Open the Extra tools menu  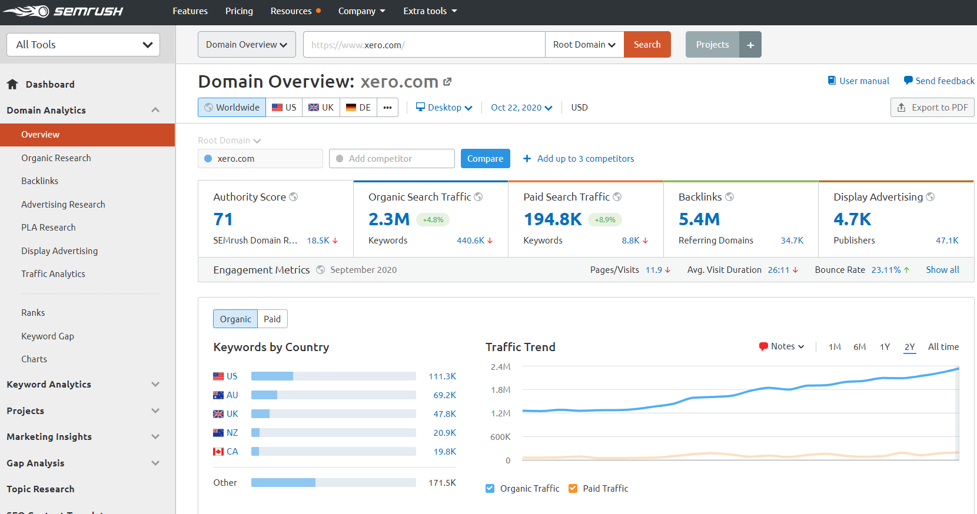(x=430, y=11)
